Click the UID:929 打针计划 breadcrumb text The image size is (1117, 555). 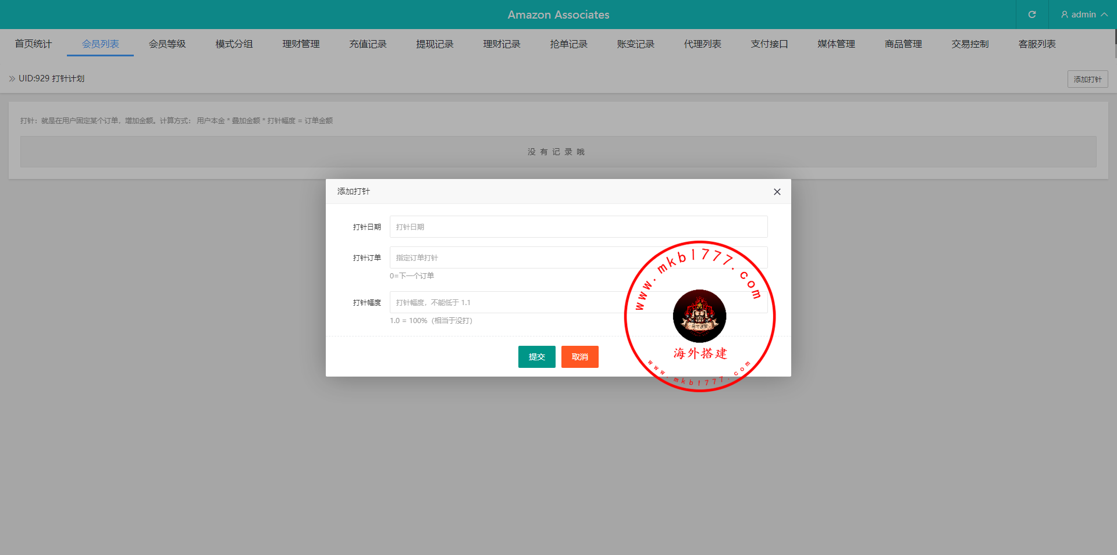[51, 78]
